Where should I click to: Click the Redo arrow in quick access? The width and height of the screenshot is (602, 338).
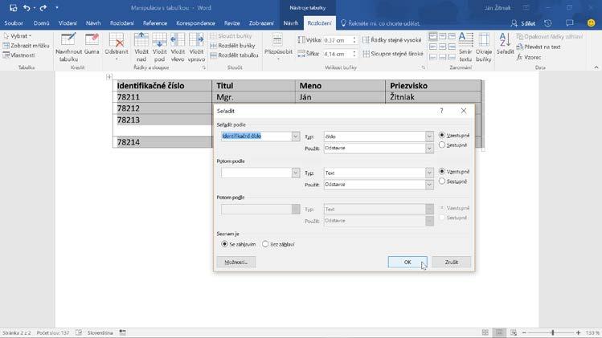click(x=43, y=8)
